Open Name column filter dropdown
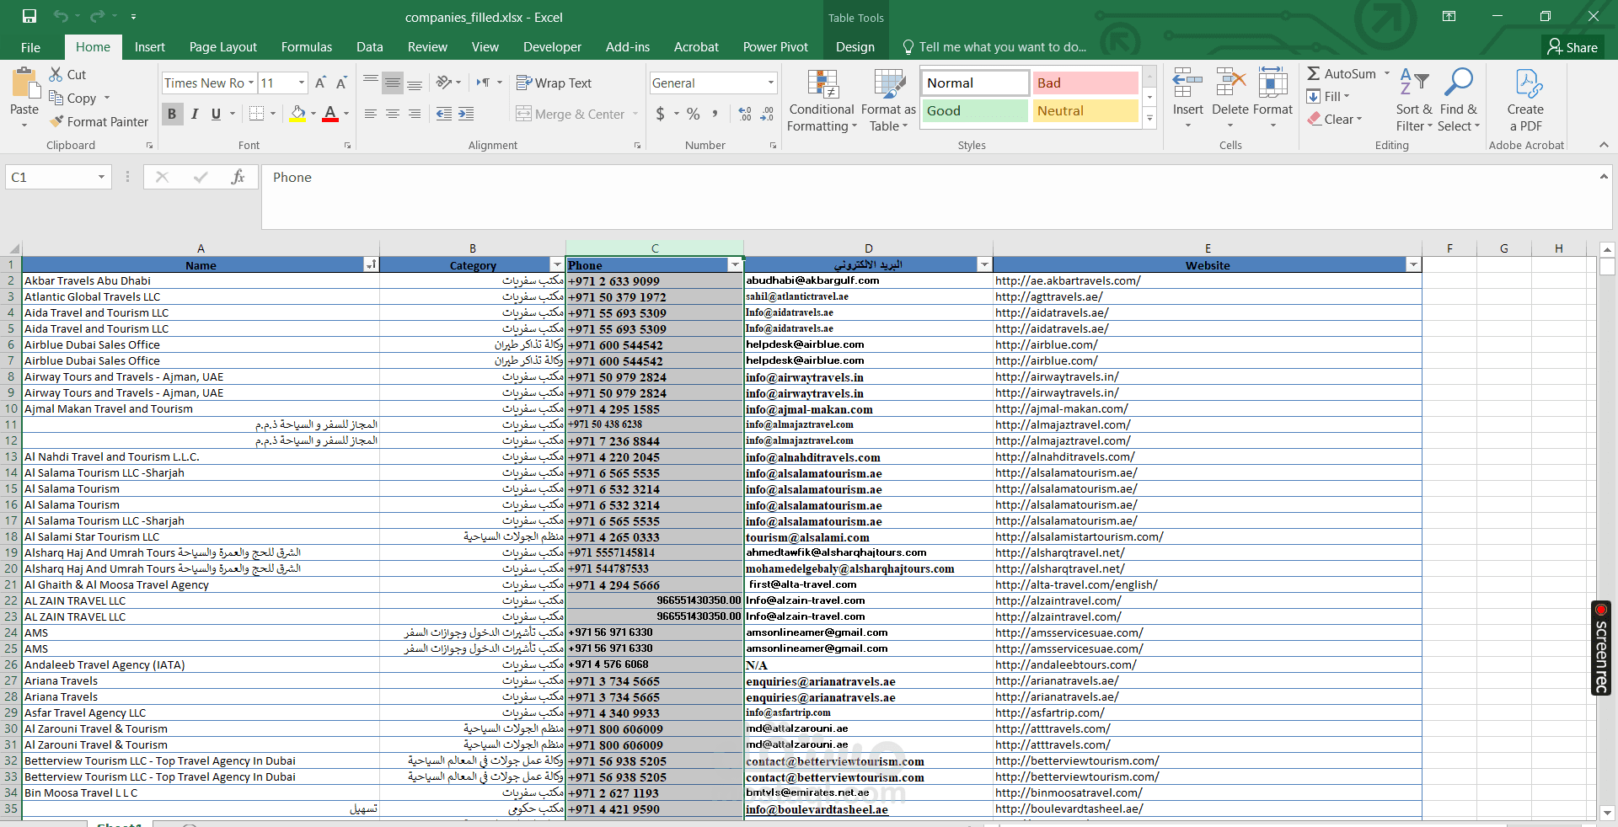Screen dimensions: 1618x827 pos(371,265)
